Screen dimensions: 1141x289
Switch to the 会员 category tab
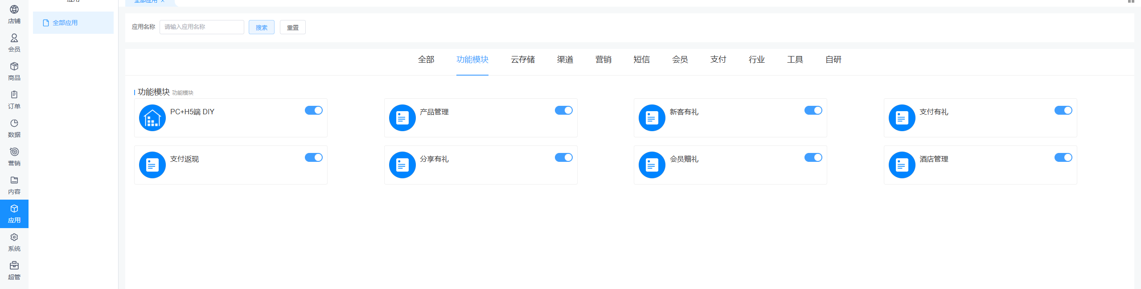680,60
